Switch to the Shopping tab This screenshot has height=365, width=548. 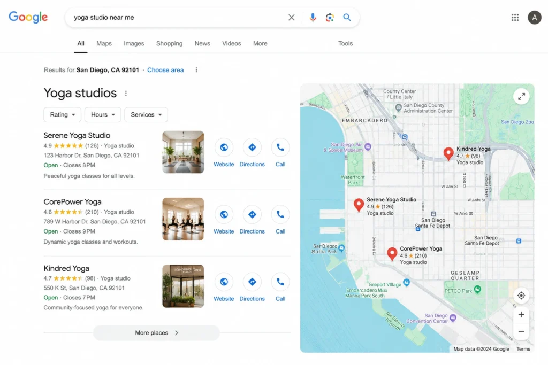pyautogui.click(x=169, y=44)
